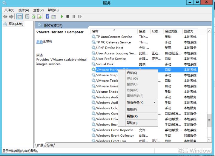Click 禁用 startup type of UPnP Device Host
Viewport: 215px width, 156px height.
click(x=168, y=48)
